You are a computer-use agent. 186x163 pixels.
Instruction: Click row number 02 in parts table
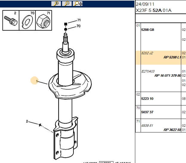point(138,94)
